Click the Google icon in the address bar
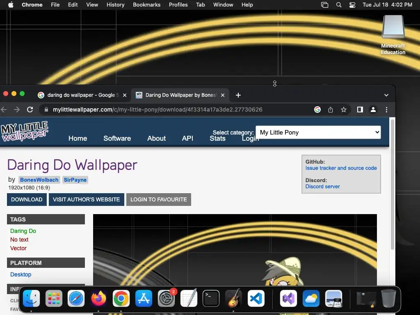The height and width of the screenshot is (315, 420). click(317, 110)
